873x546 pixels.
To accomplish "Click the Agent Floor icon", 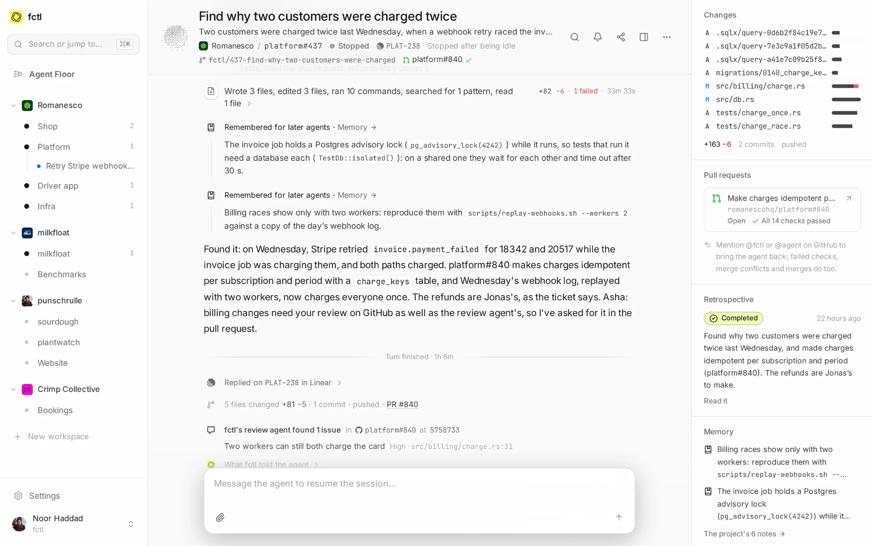I will tap(18, 74).
